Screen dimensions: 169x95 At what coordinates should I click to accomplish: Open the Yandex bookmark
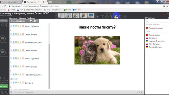click(x=12, y=10)
